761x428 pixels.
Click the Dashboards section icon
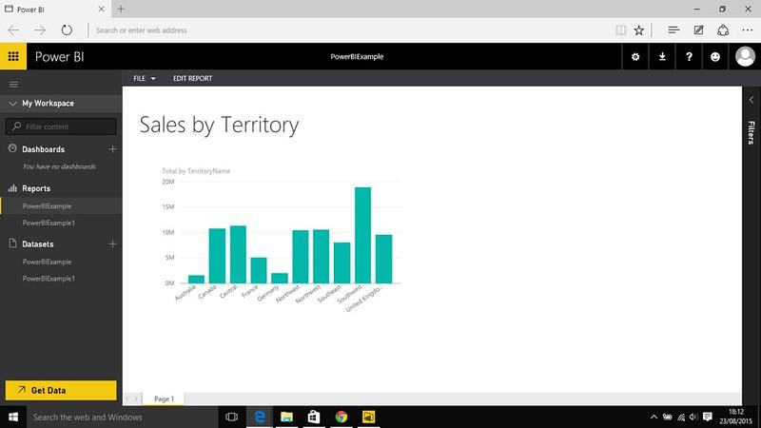coord(12,148)
